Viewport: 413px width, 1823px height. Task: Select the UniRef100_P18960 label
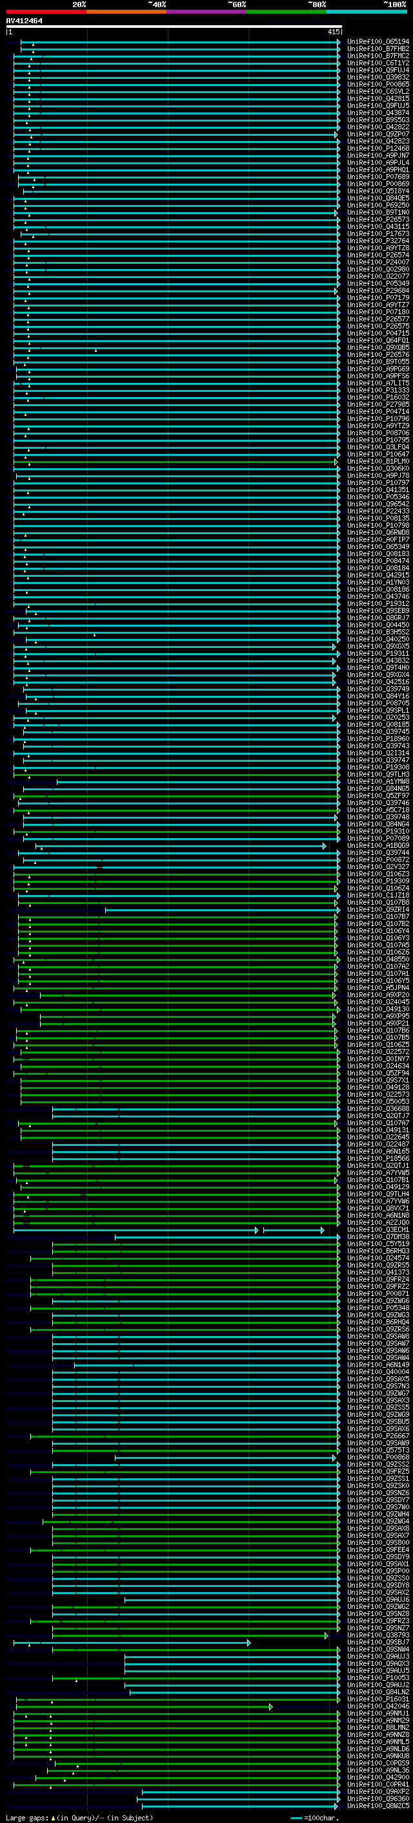click(378, 739)
